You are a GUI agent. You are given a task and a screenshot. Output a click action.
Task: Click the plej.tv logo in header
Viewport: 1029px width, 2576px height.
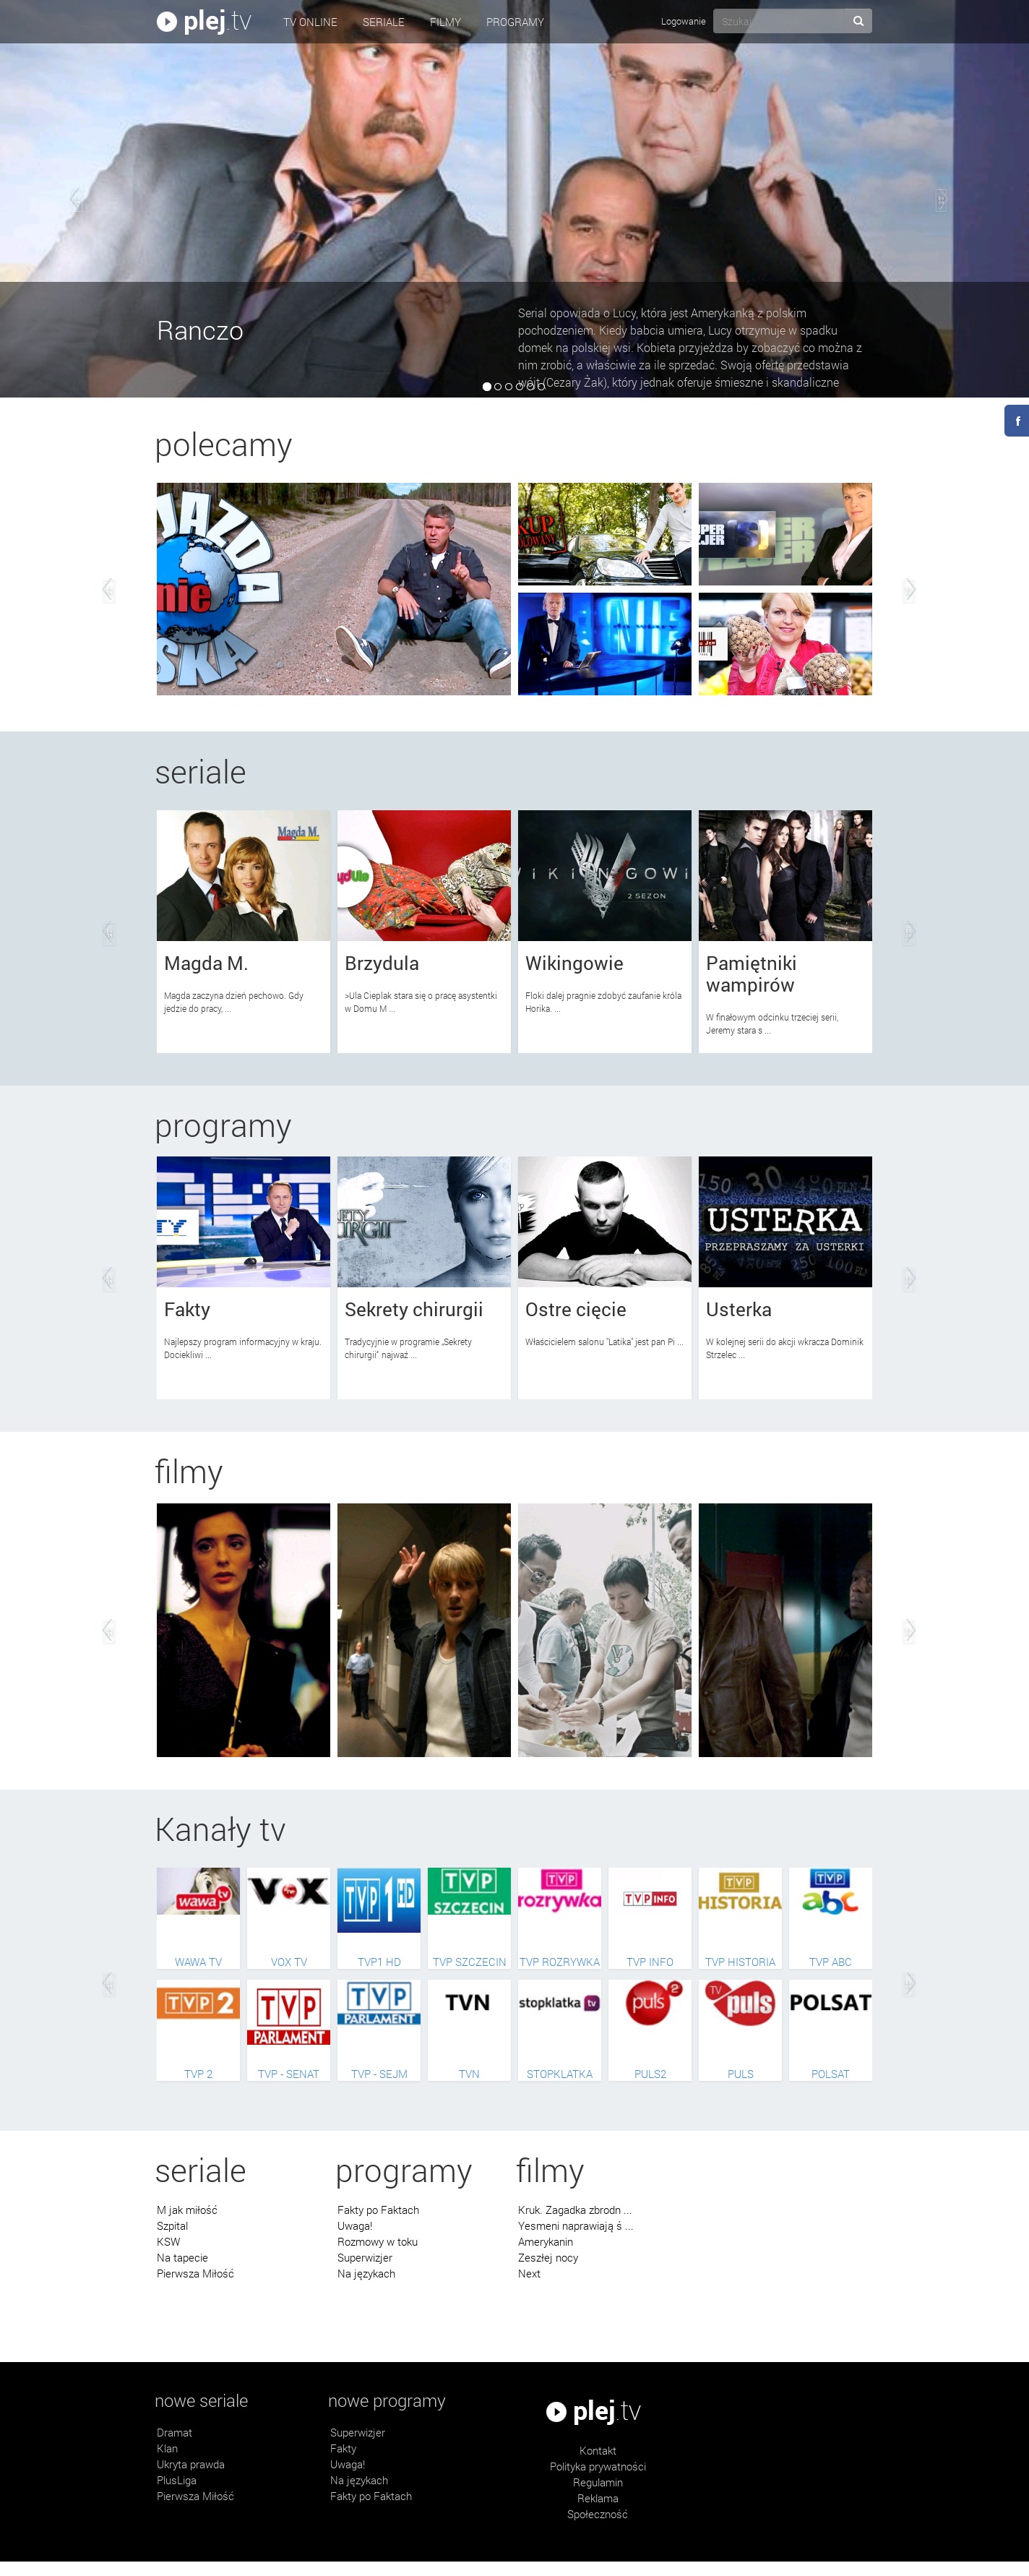[x=203, y=21]
